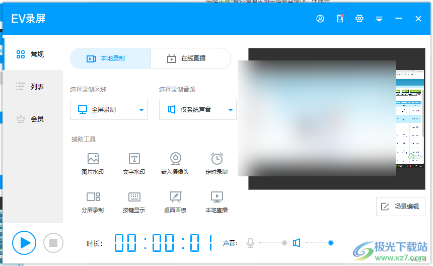Open the 本地直播 local live tool
The height and width of the screenshot is (266, 433).
(216, 202)
